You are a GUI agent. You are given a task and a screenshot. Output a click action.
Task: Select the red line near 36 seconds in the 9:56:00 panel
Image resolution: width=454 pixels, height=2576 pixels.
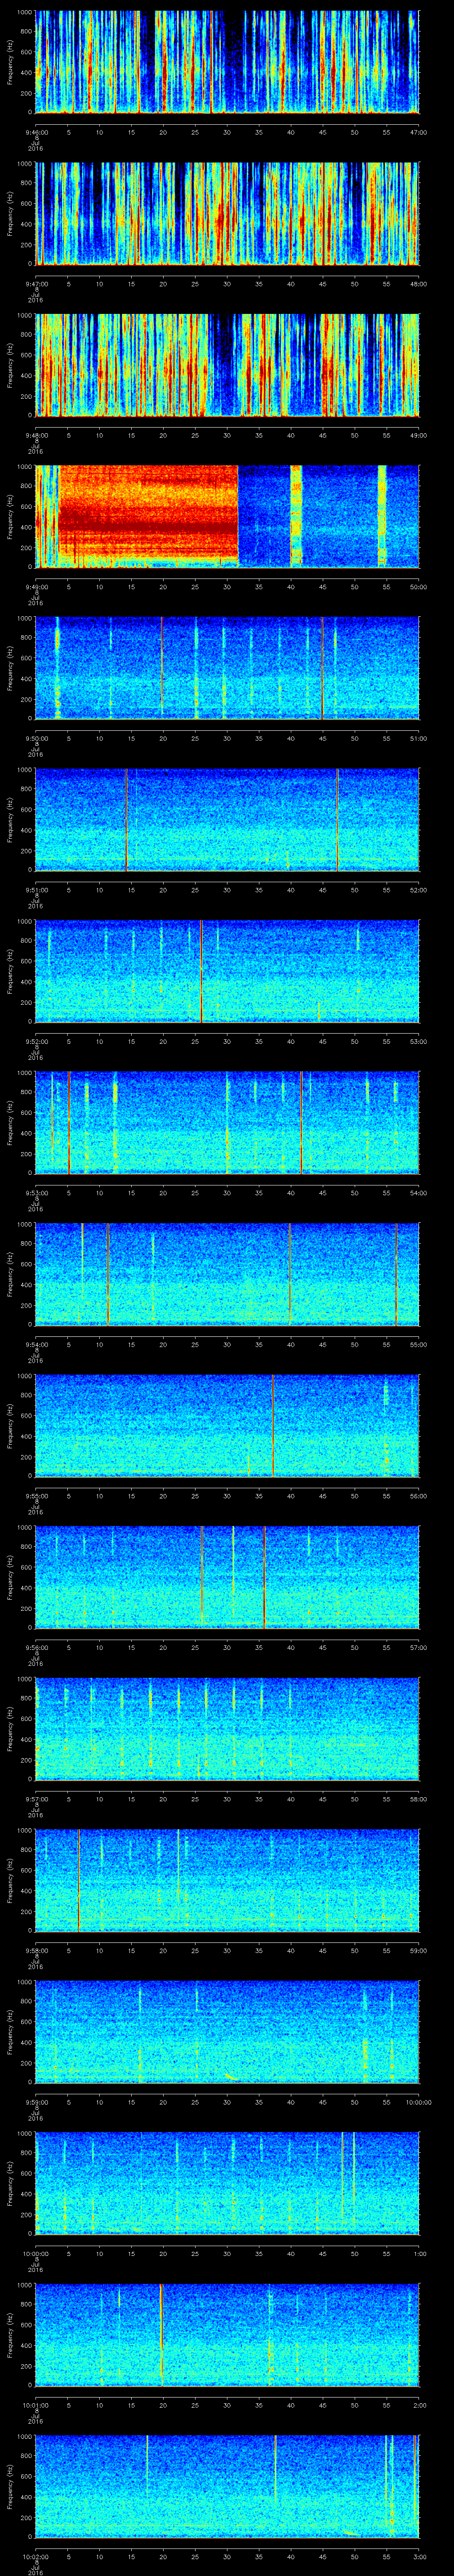coord(263,1577)
